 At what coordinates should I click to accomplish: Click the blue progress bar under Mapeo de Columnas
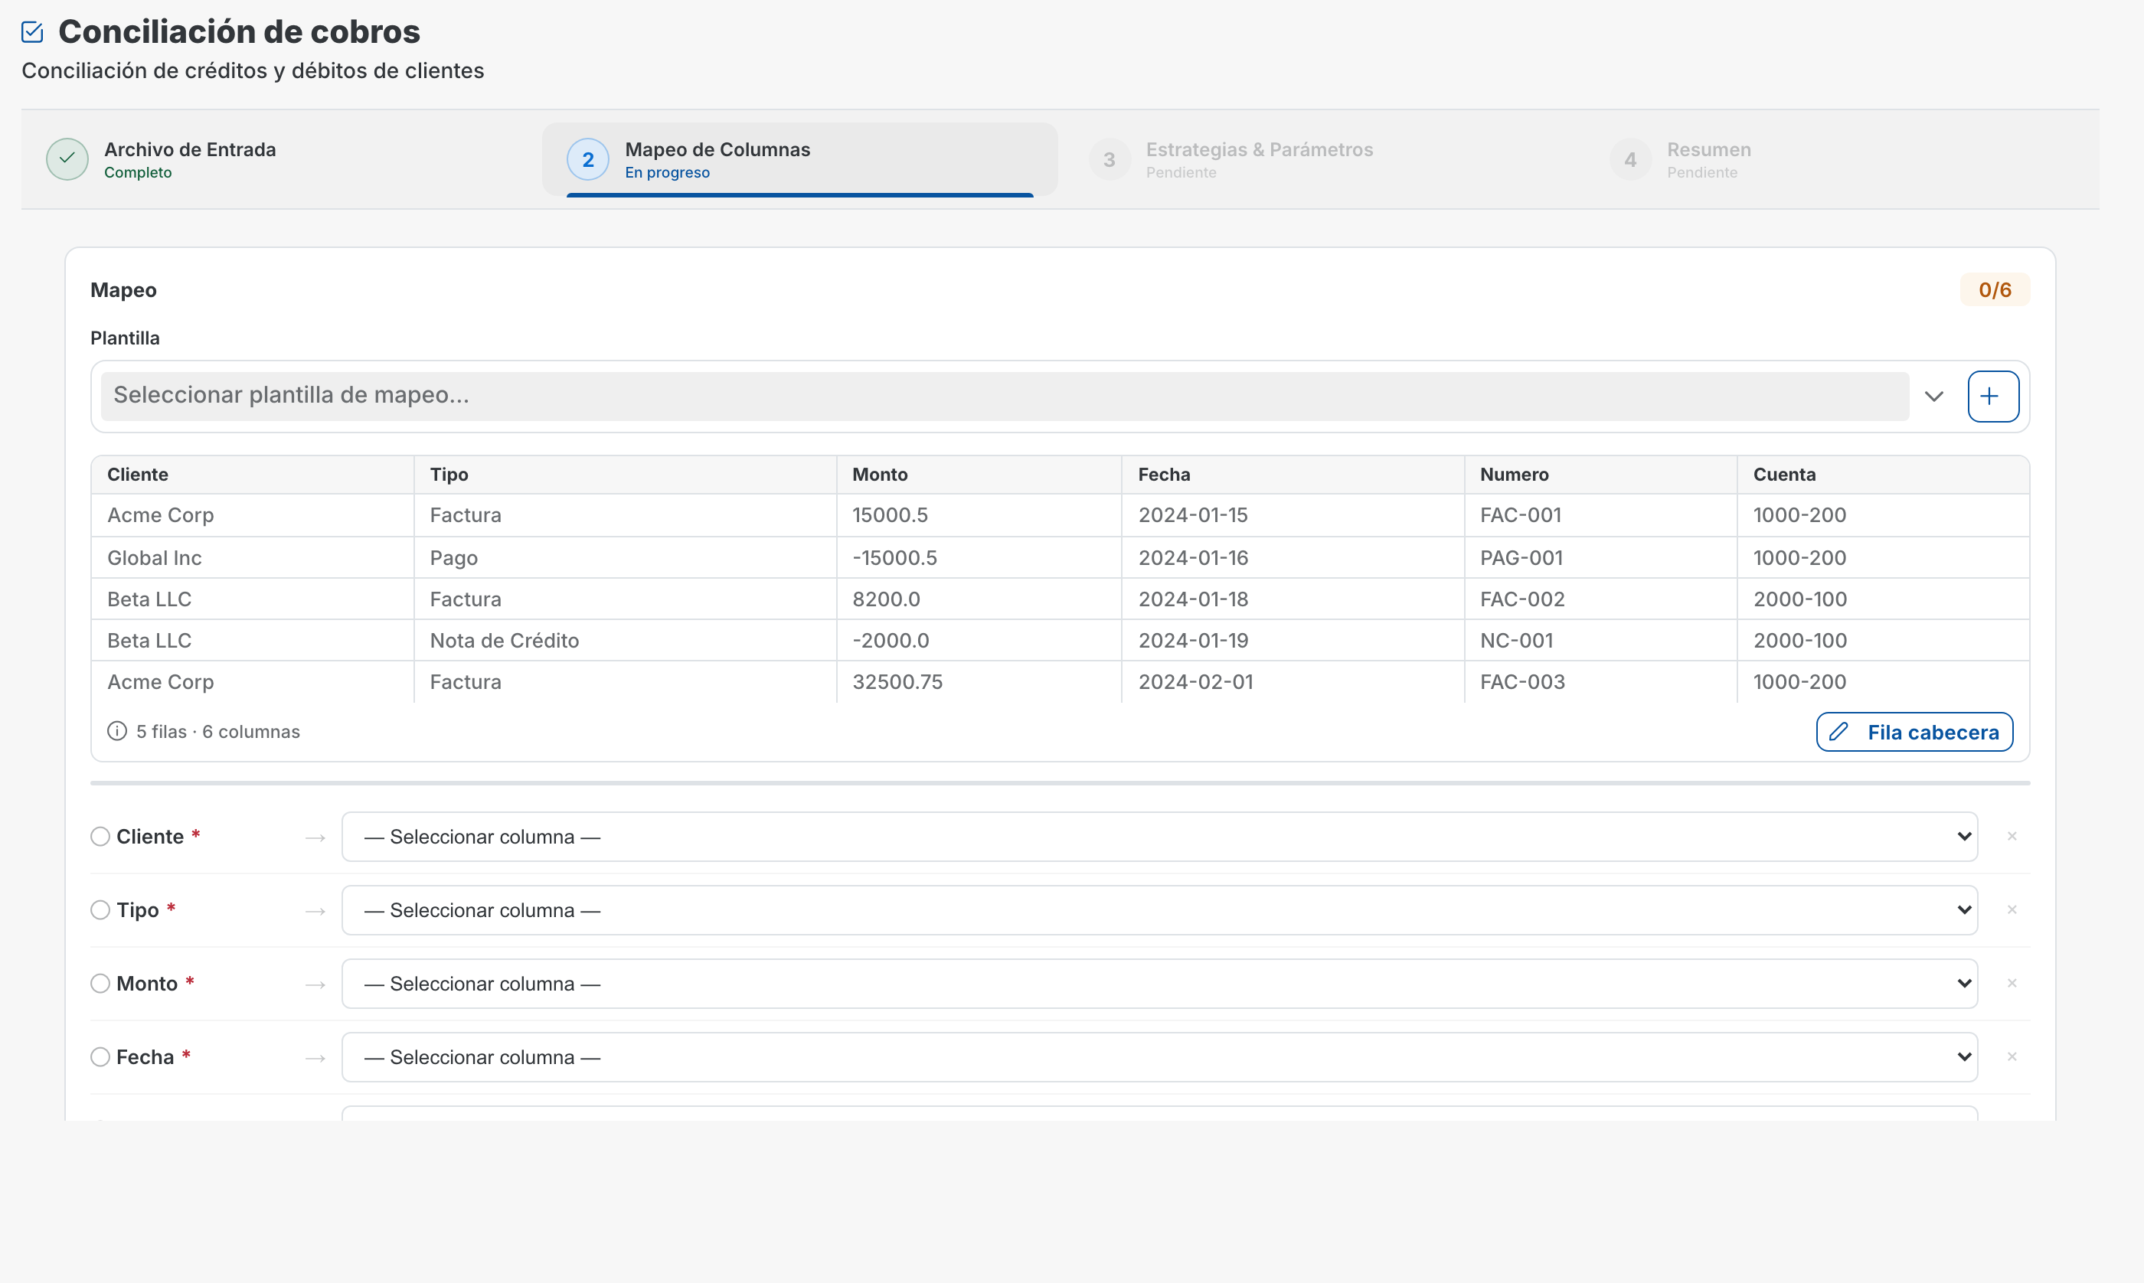[x=799, y=195]
